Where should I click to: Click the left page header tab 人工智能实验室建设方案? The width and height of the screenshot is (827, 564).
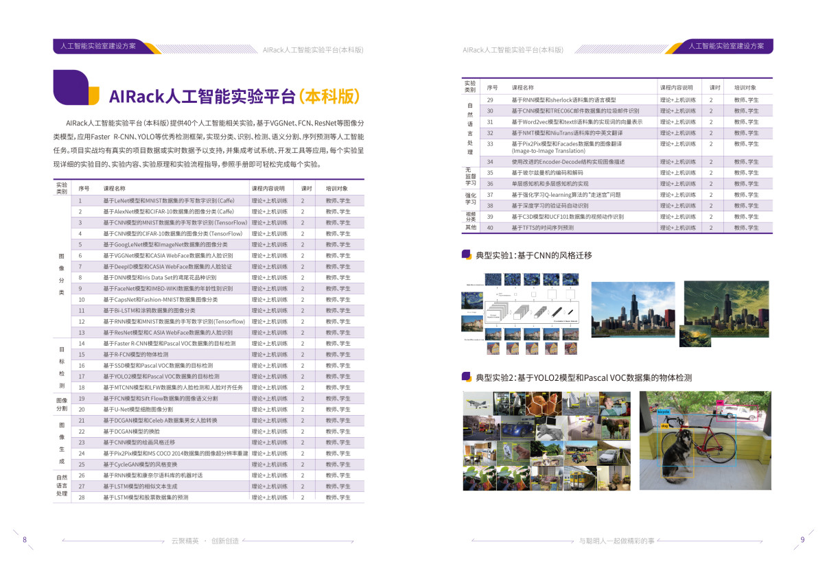tap(98, 47)
